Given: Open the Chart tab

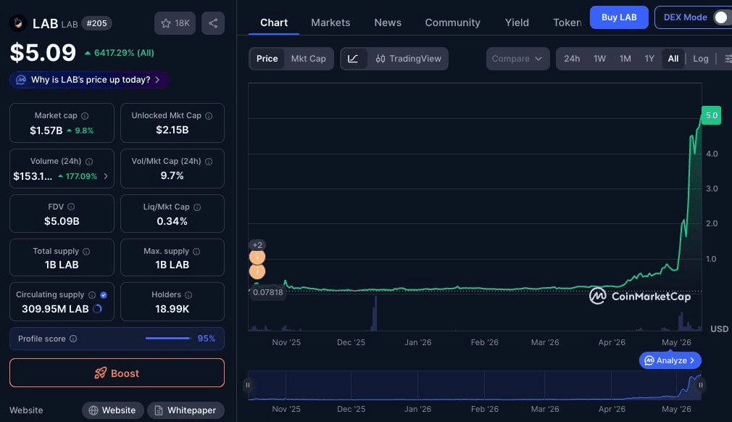Looking at the screenshot, I should (x=274, y=22).
